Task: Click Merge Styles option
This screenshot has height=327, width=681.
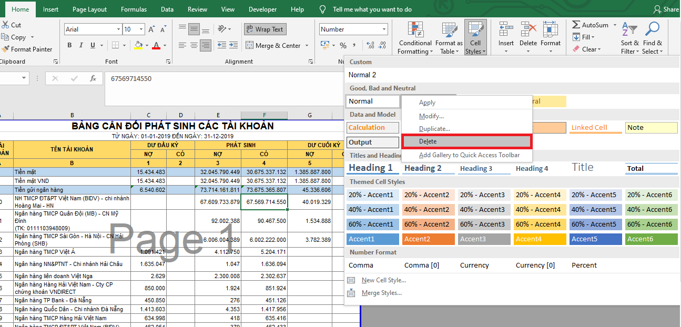Action: 381,293
